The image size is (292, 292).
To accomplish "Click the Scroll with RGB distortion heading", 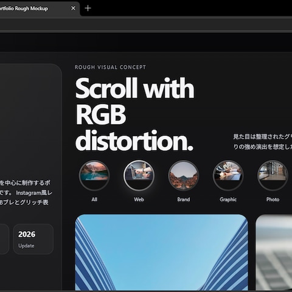I will pos(134,114).
